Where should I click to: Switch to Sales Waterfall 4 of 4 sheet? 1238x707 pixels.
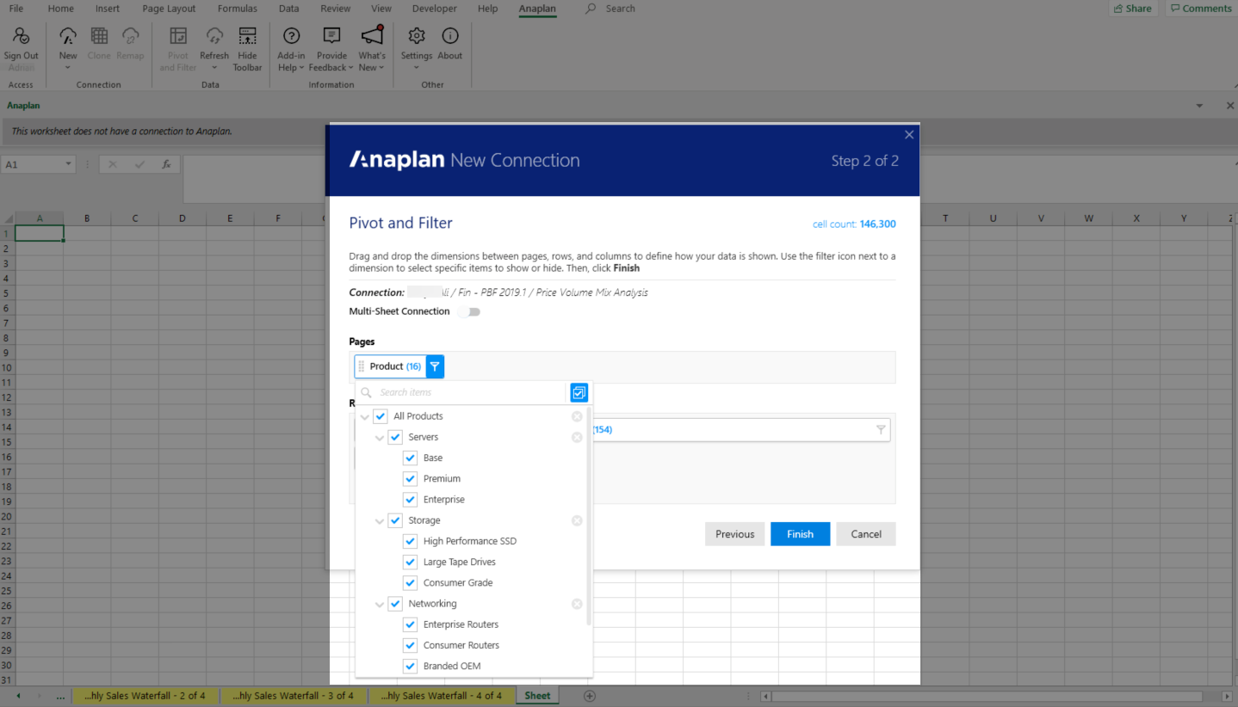point(441,696)
